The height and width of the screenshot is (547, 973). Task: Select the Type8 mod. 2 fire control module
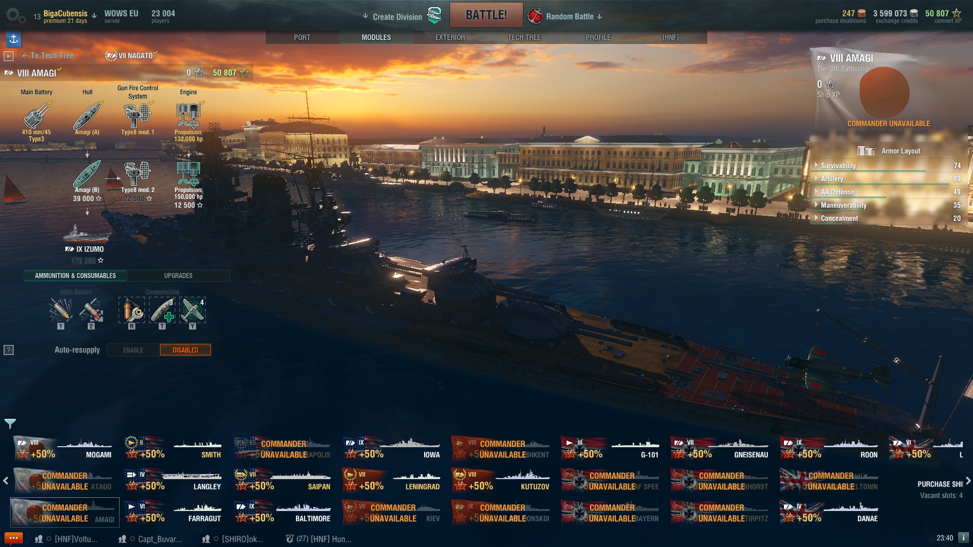(x=137, y=174)
